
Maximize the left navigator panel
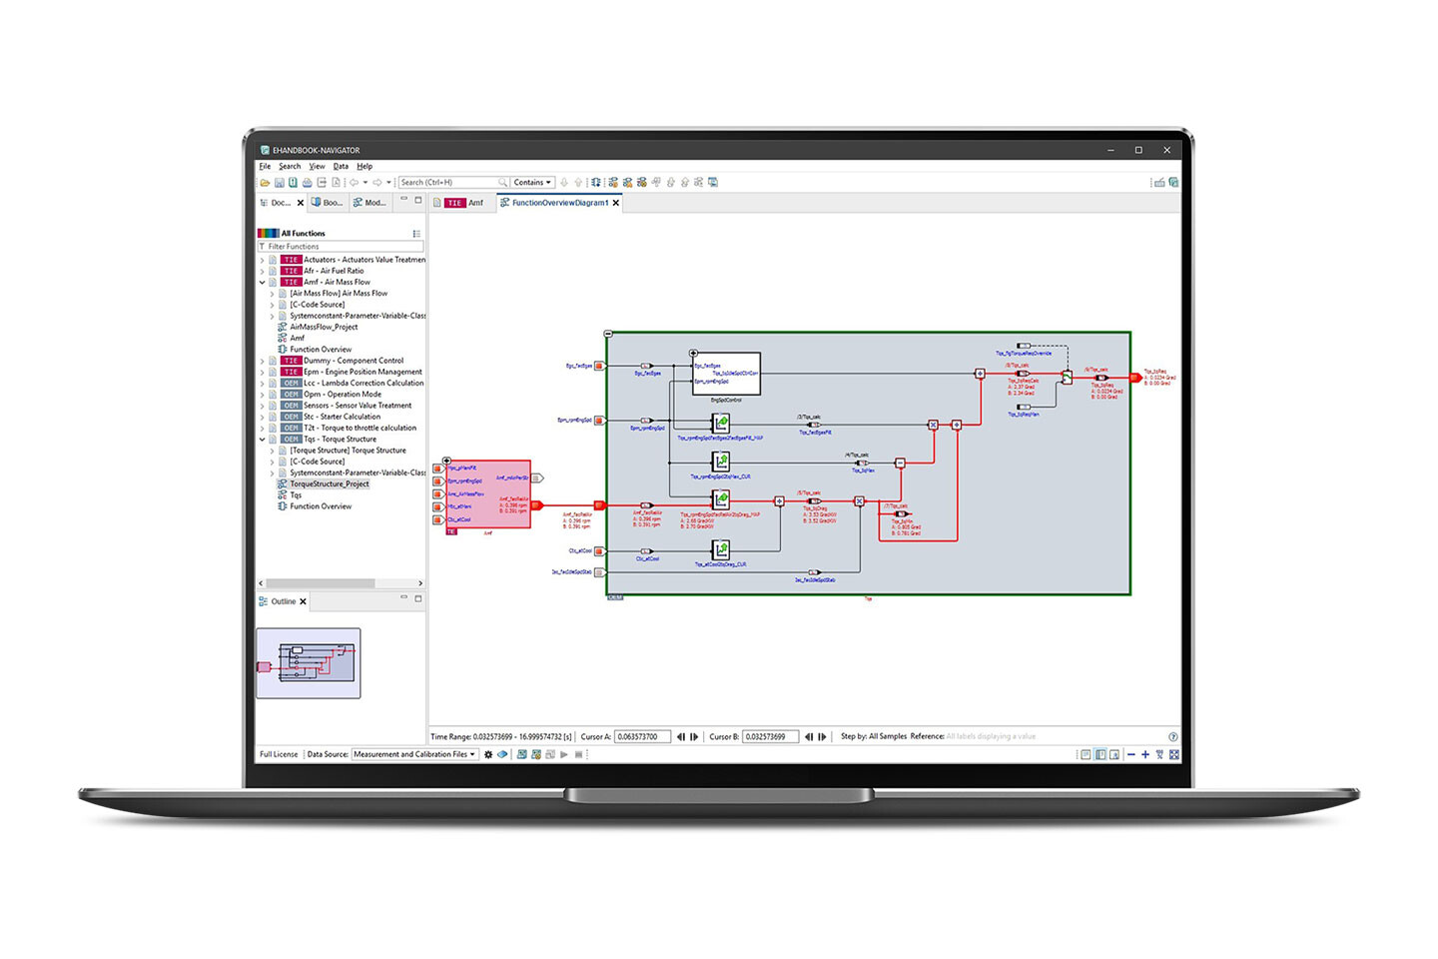pyautogui.click(x=418, y=200)
